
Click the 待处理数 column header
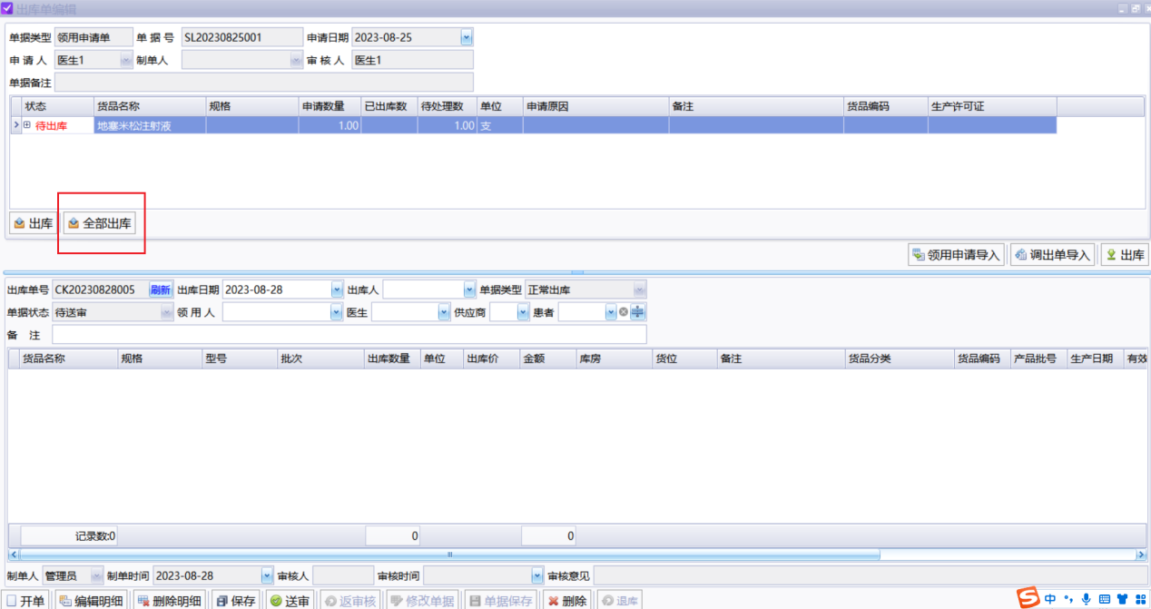pyautogui.click(x=448, y=106)
